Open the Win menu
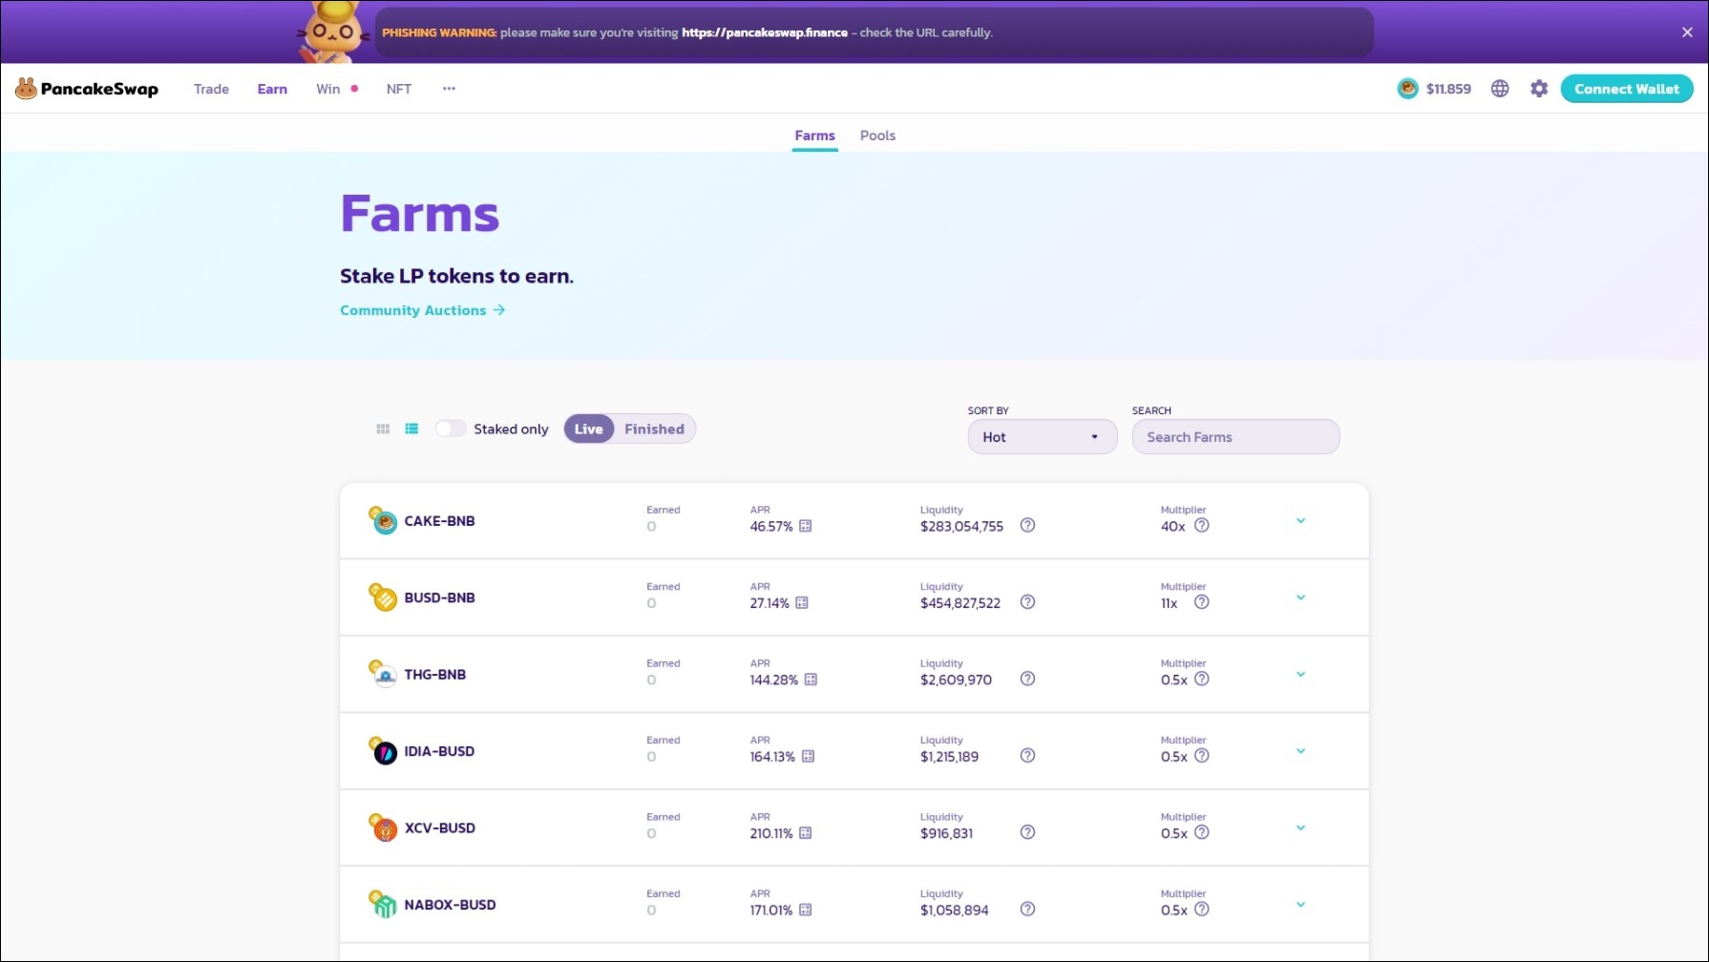 click(328, 89)
